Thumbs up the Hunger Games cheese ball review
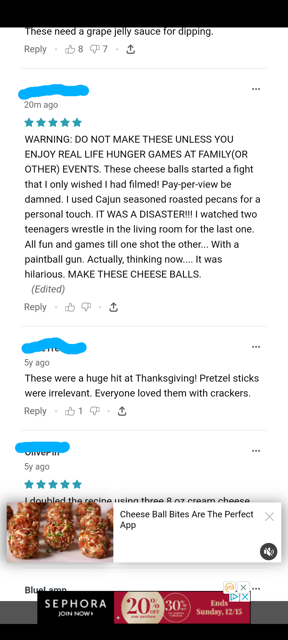Image resolution: width=288 pixels, height=640 pixels. [70, 307]
